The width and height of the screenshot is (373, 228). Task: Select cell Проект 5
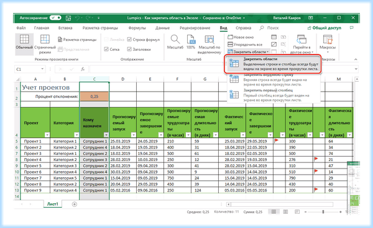coord(35,165)
